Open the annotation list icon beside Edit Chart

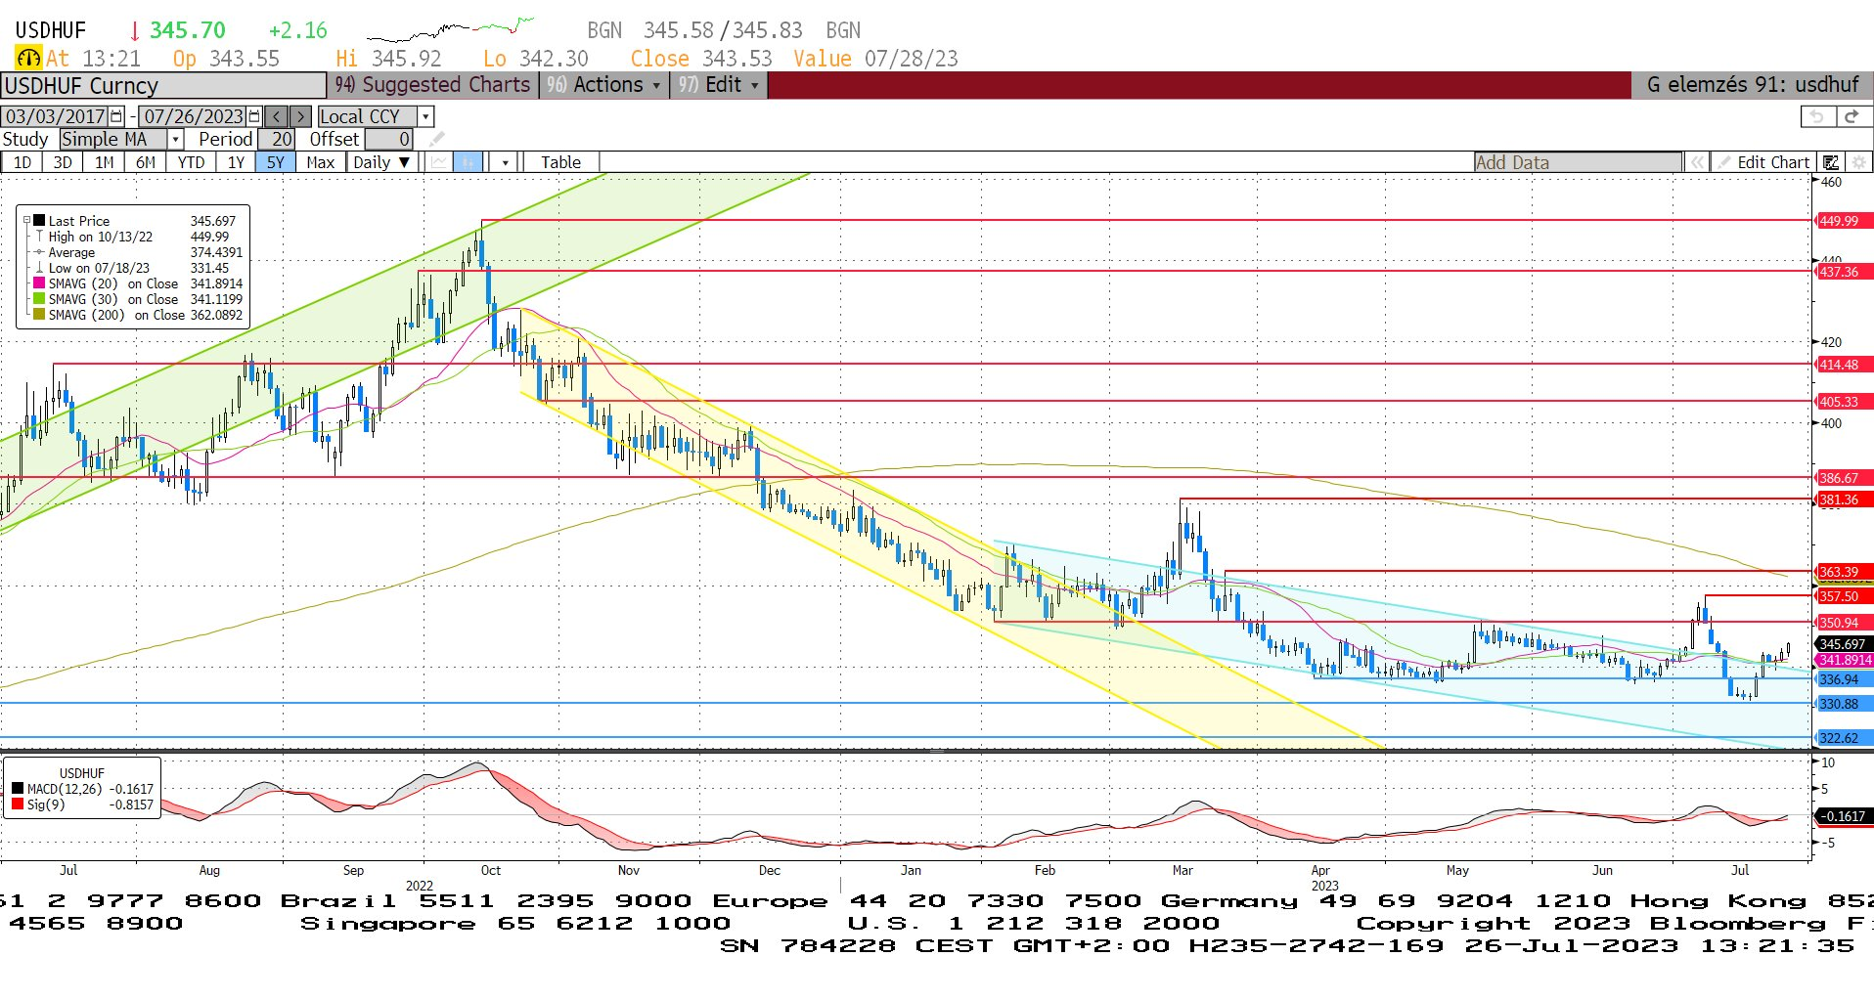click(1831, 162)
